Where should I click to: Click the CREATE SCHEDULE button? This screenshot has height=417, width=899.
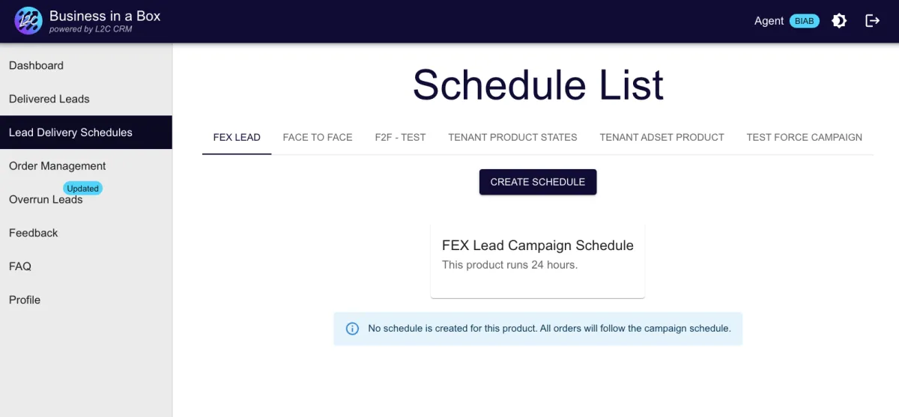click(x=538, y=182)
